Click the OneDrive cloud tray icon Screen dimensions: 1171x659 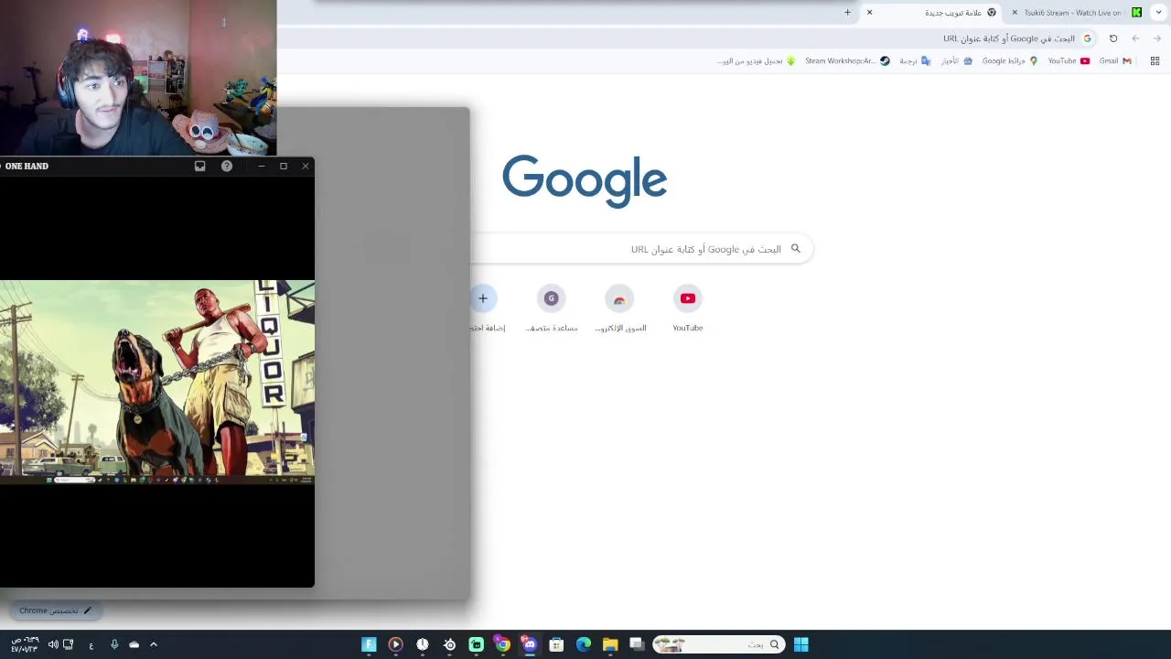coord(134,644)
